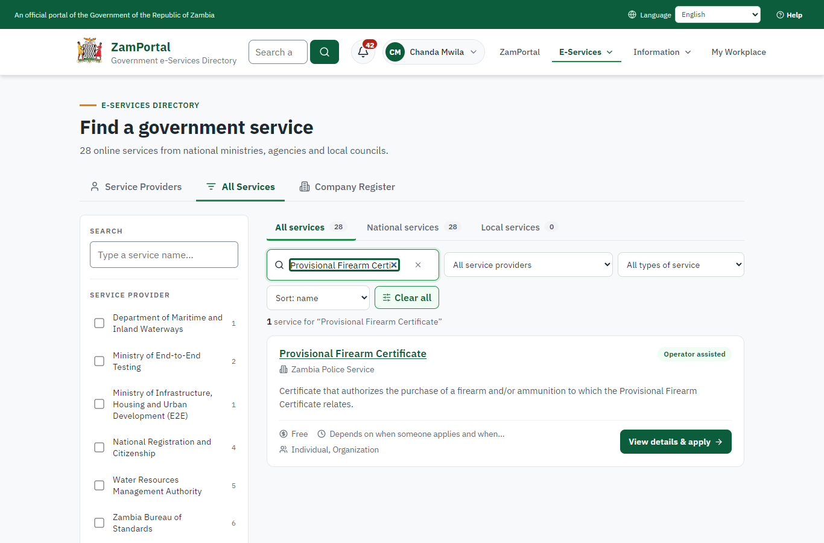
Task: Clear the service search with the X icon
Action: point(418,265)
